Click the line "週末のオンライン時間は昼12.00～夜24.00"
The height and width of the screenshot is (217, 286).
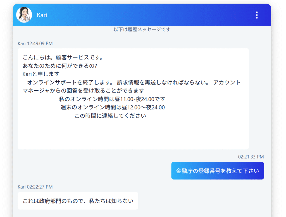pyautogui.click(x=113, y=107)
